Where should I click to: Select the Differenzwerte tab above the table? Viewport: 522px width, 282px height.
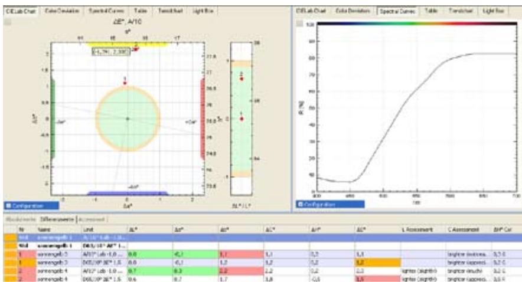point(57,219)
